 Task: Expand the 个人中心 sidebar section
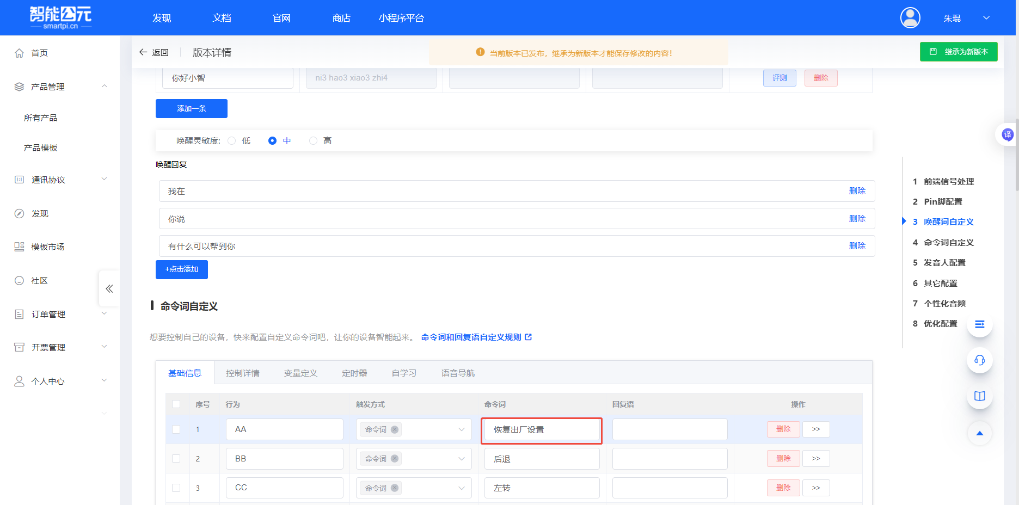pos(103,380)
